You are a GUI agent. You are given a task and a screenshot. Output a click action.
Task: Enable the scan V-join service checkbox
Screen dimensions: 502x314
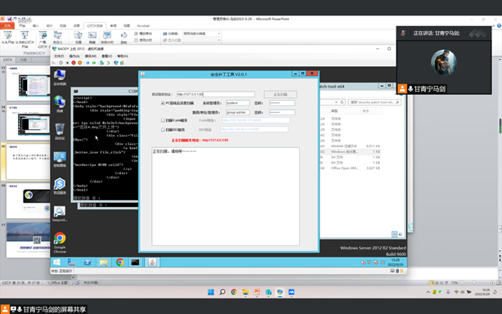click(163, 121)
